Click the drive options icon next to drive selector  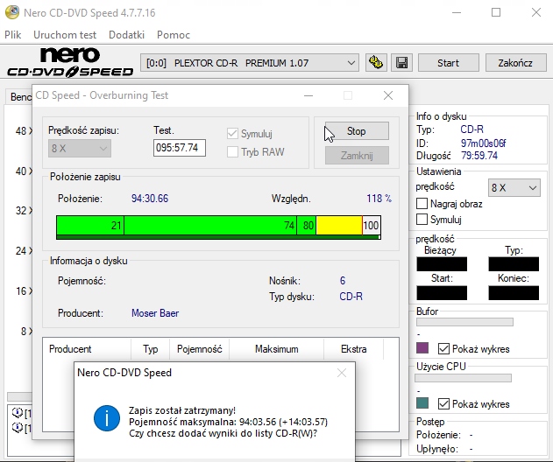click(376, 63)
